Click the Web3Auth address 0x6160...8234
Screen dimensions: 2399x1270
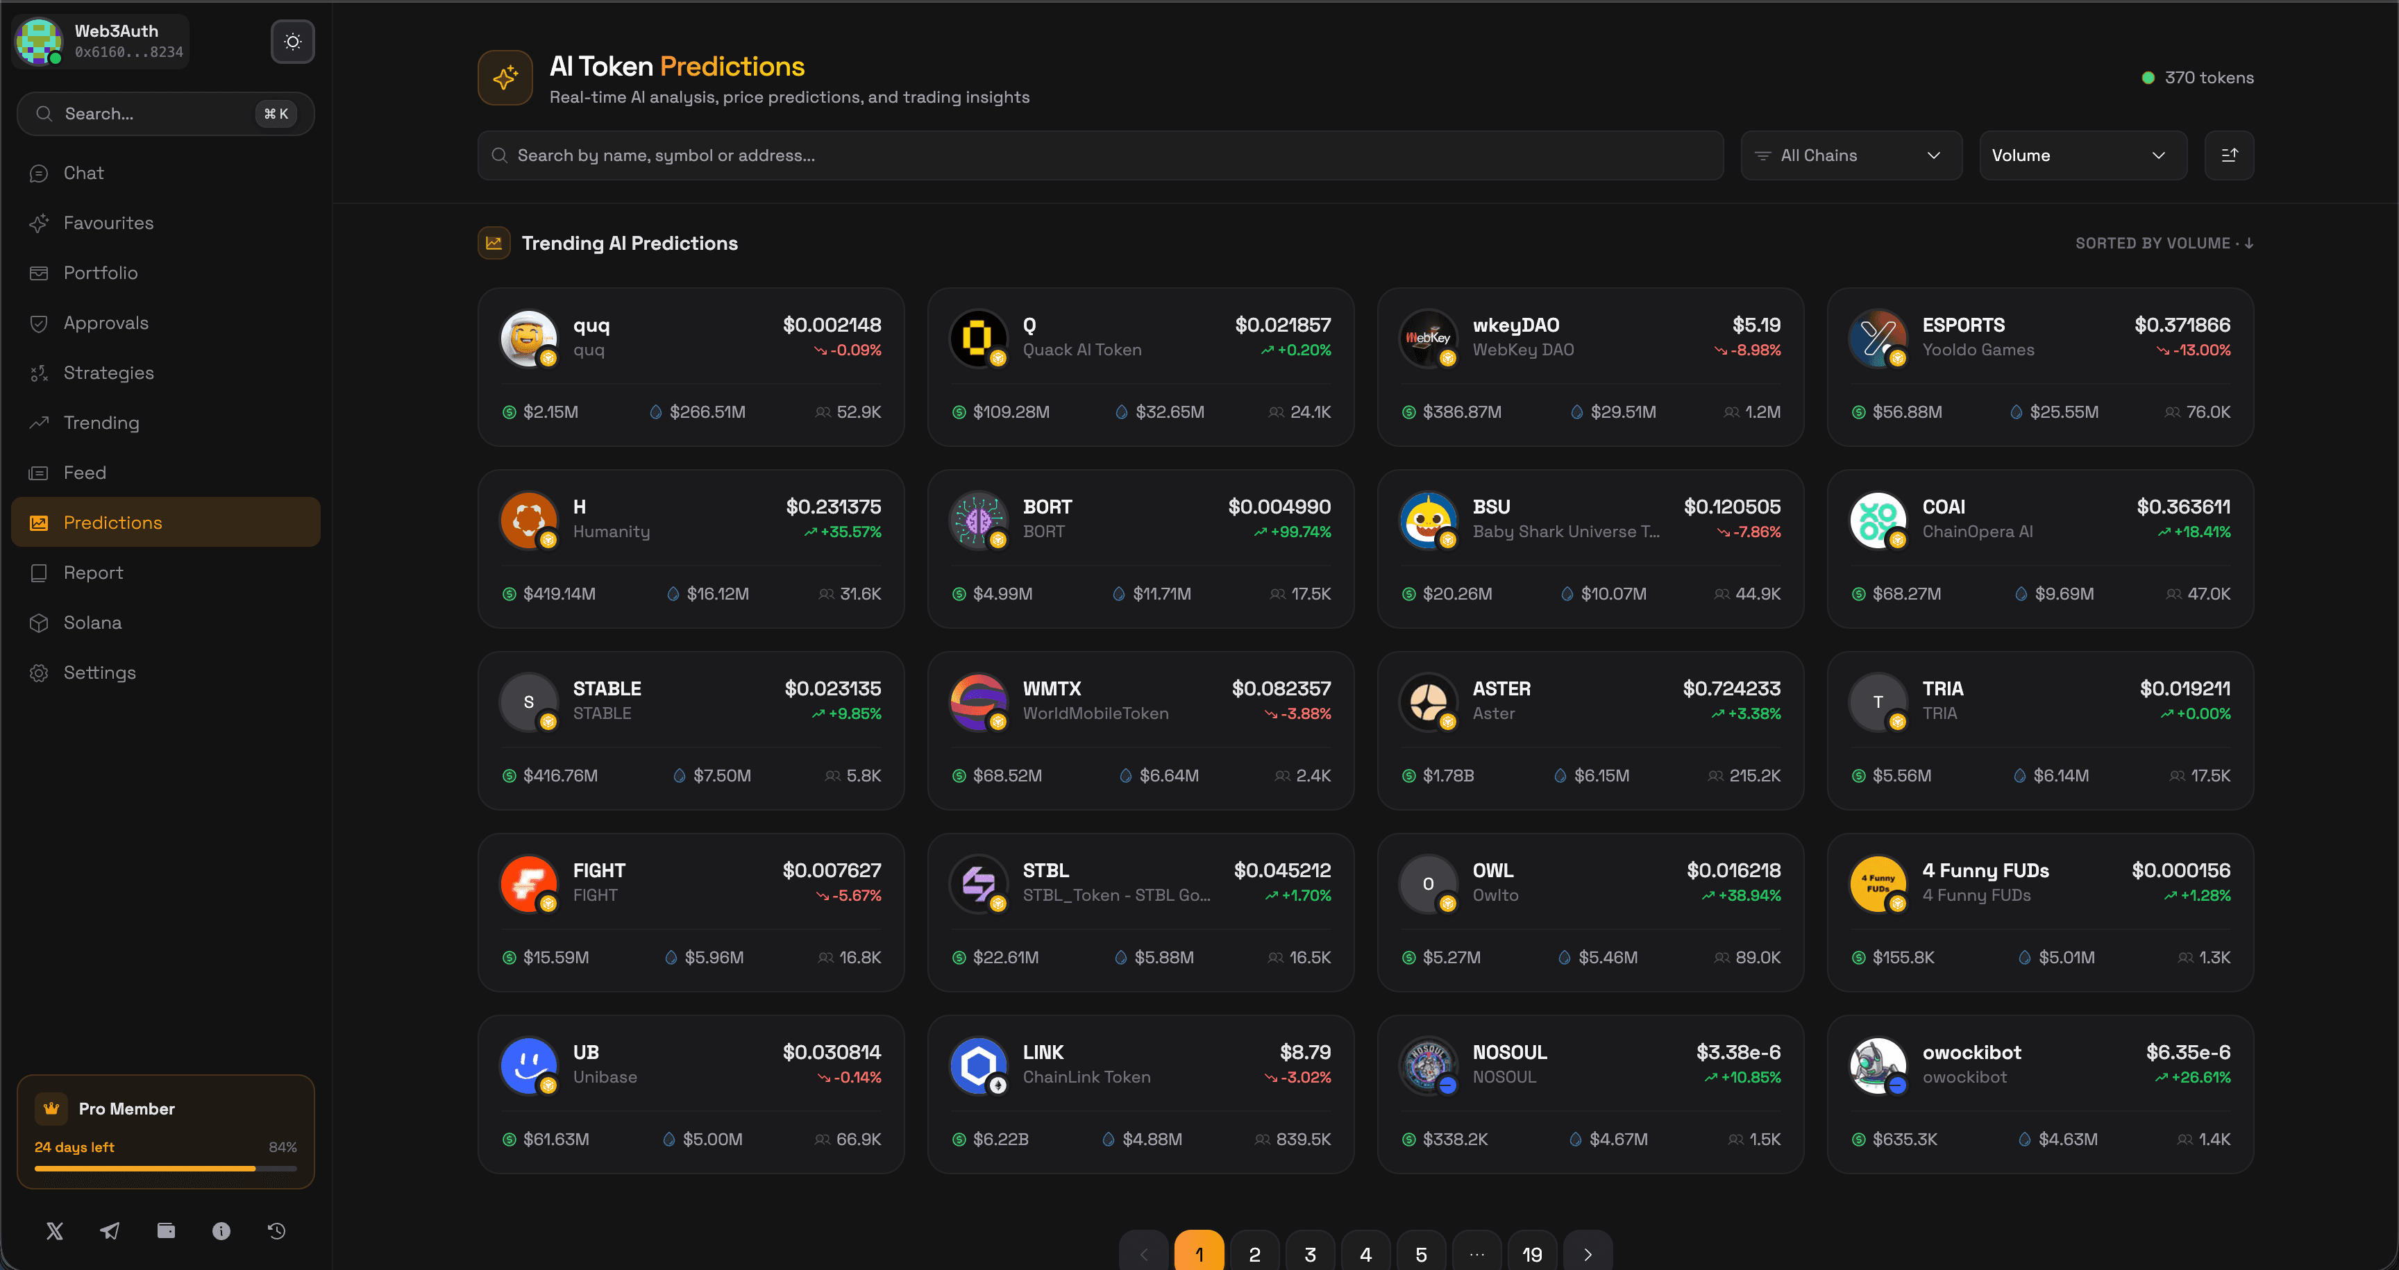(x=128, y=52)
